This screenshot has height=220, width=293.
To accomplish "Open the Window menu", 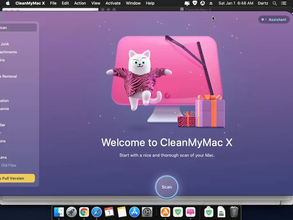I will [x=133, y=3].
